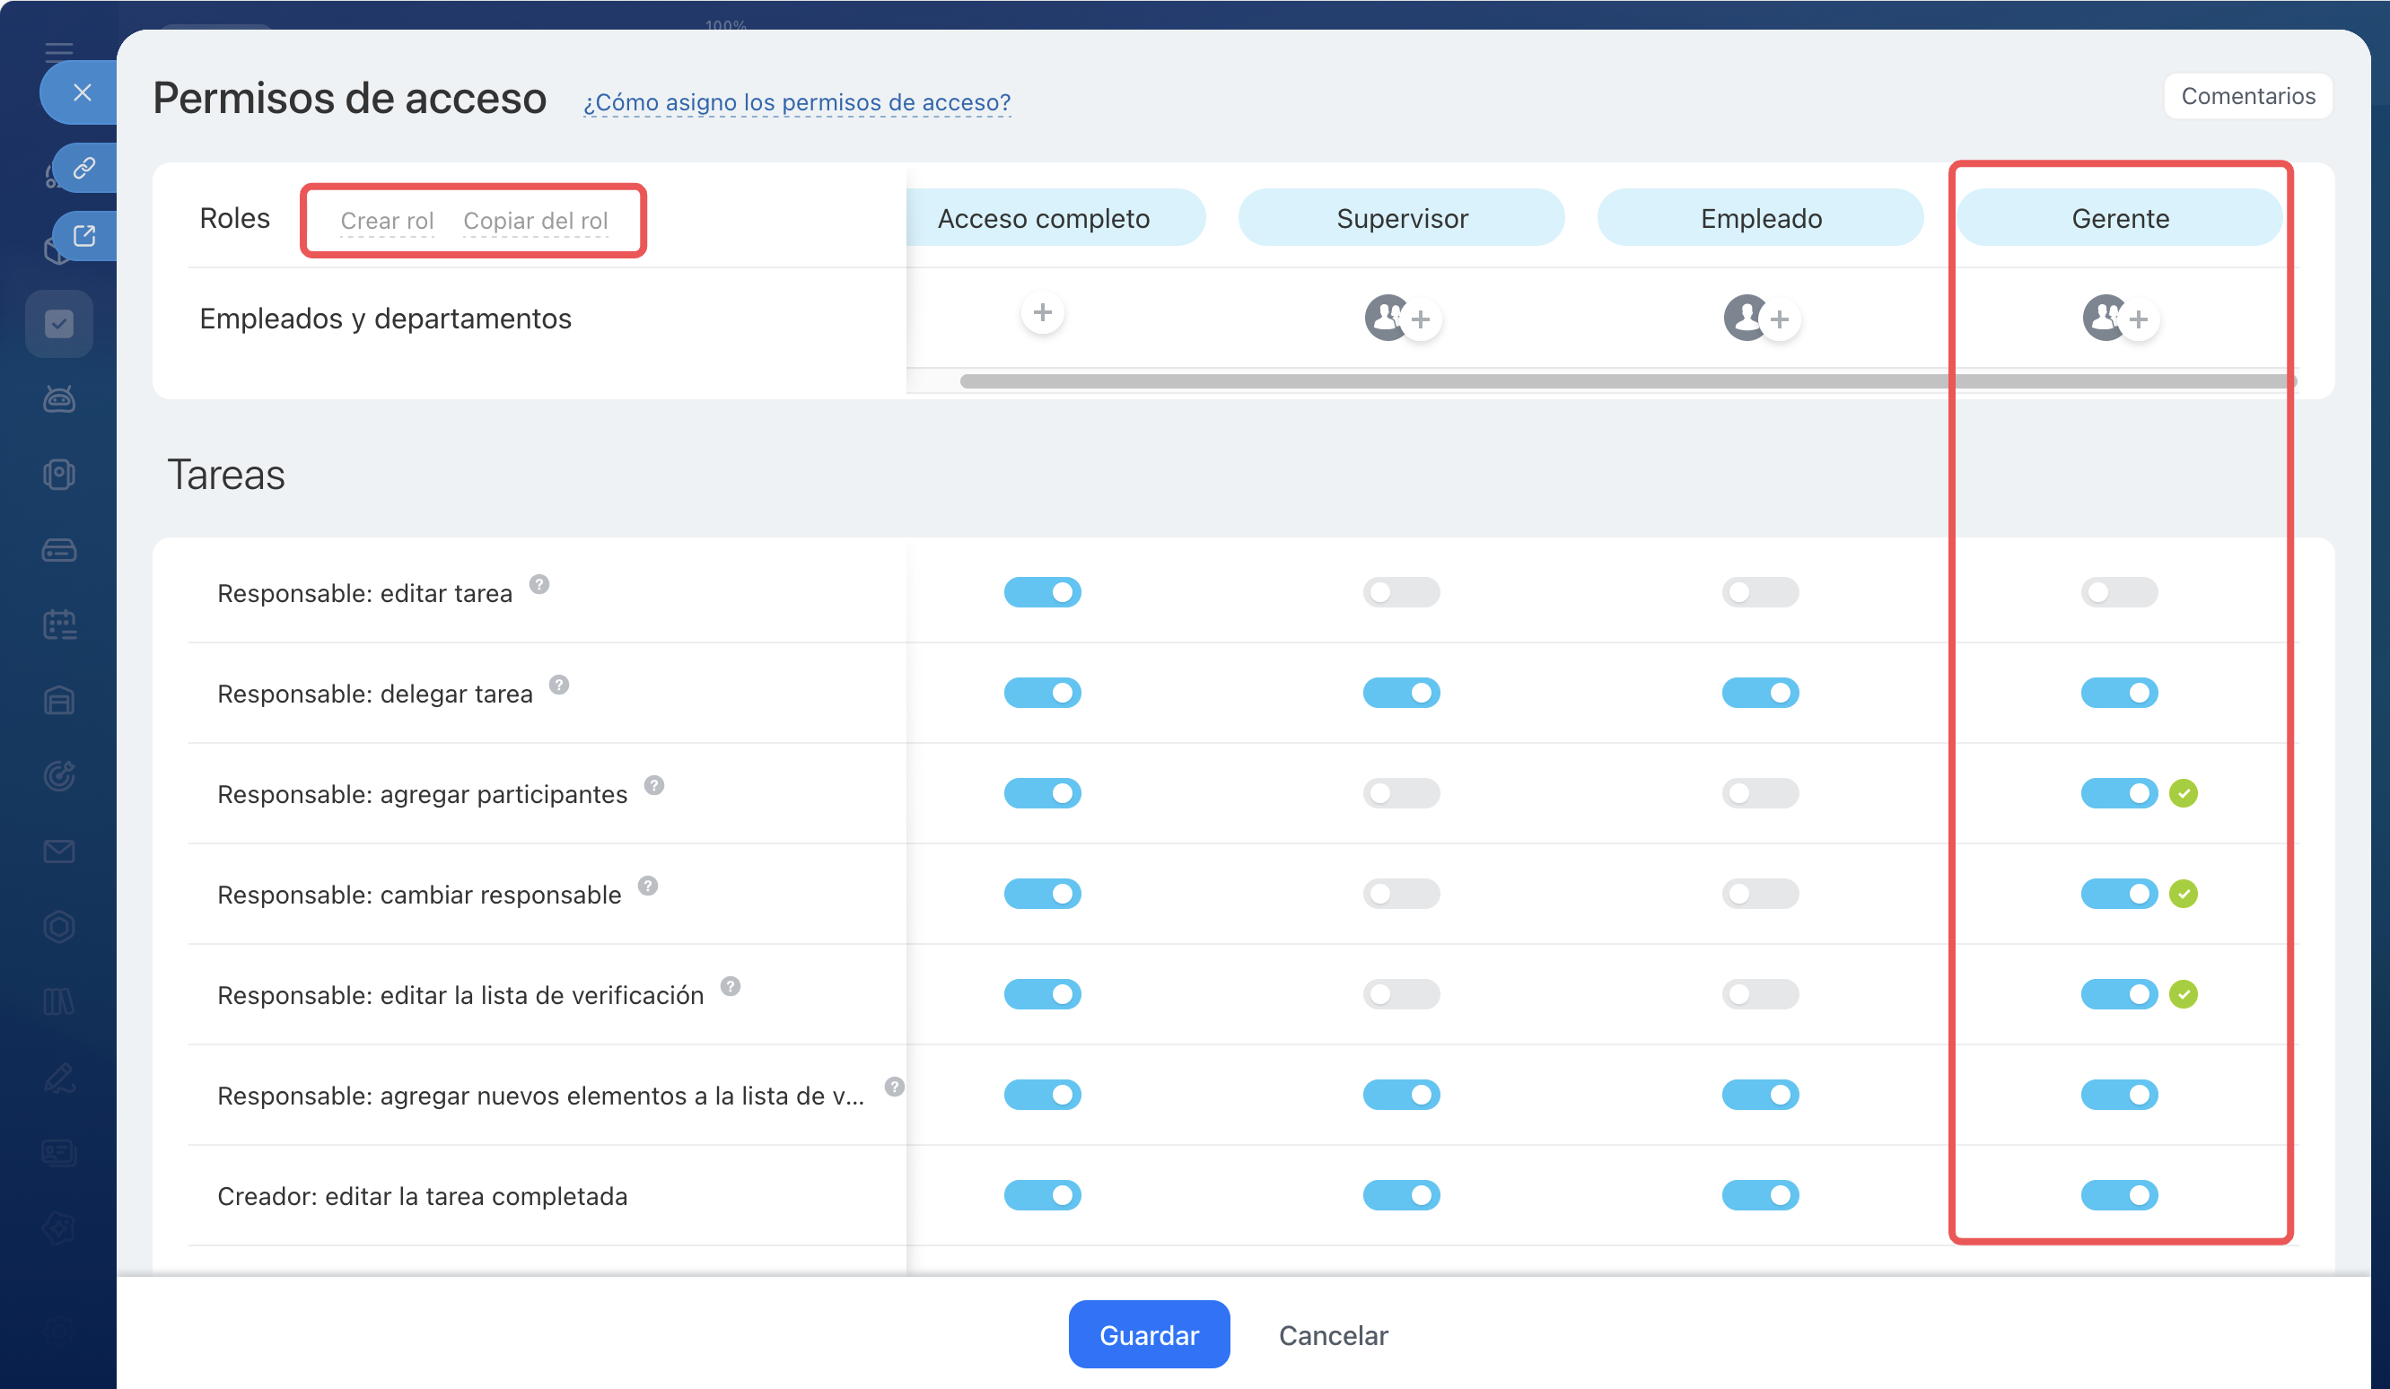Select the Gerente role header
This screenshot has width=2390, height=1389.
[2120, 218]
